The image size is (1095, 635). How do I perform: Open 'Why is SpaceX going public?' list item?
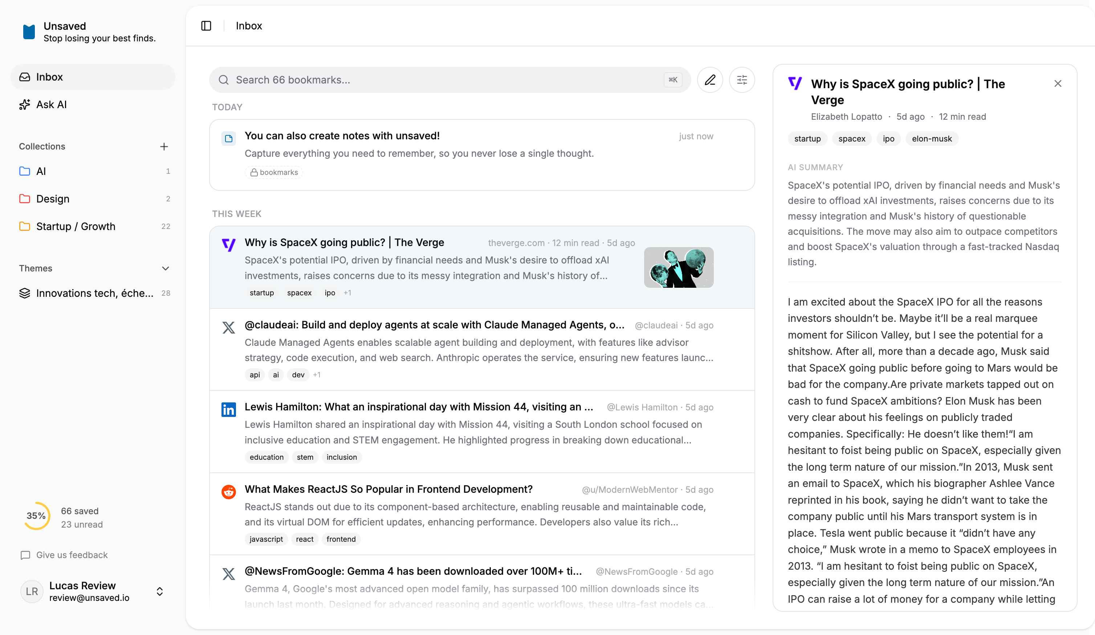[x=482, y=267]
